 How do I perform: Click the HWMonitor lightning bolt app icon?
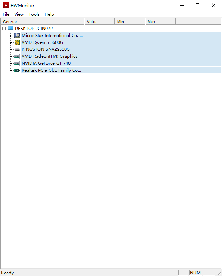6,5
